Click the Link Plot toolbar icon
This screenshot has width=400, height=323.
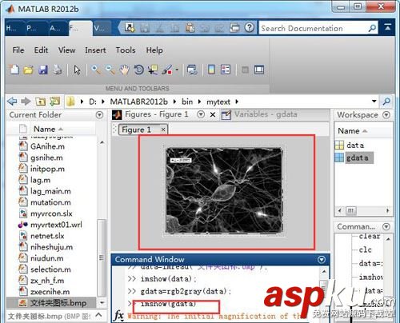[192, 70]
